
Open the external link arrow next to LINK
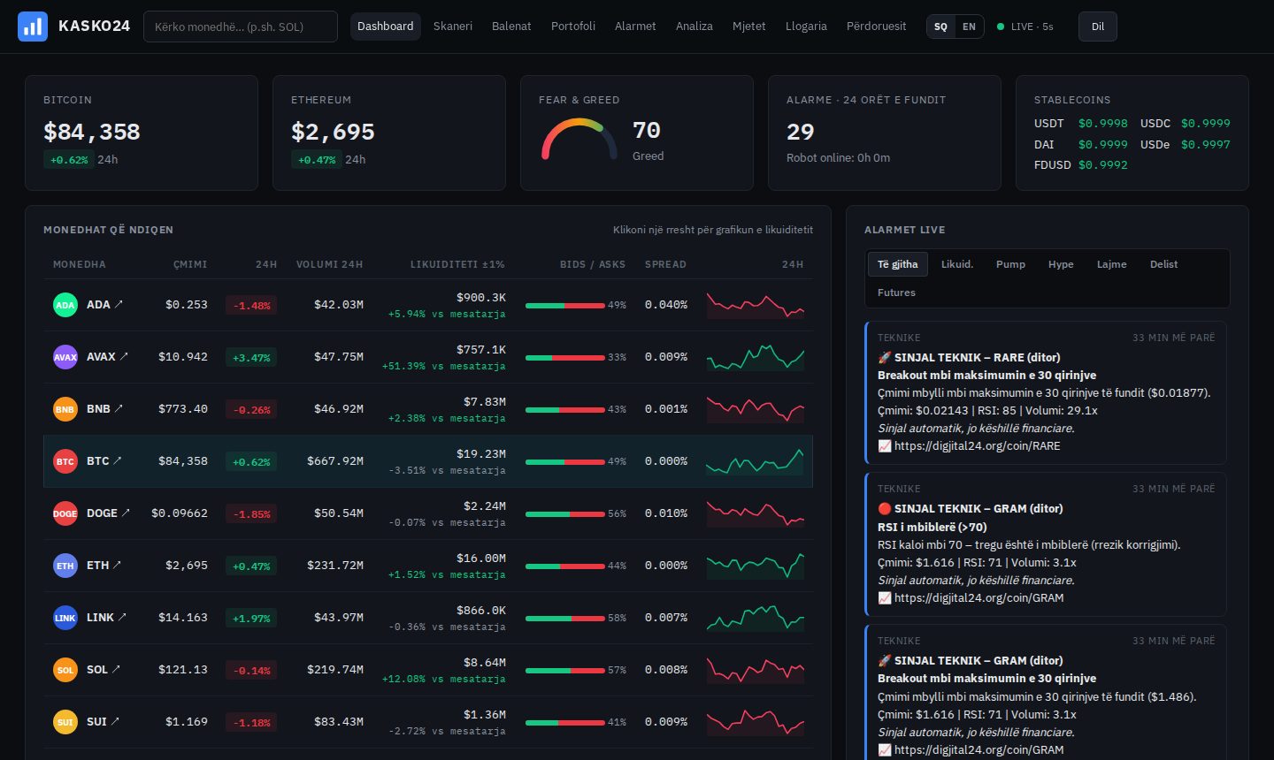point(122,617)
